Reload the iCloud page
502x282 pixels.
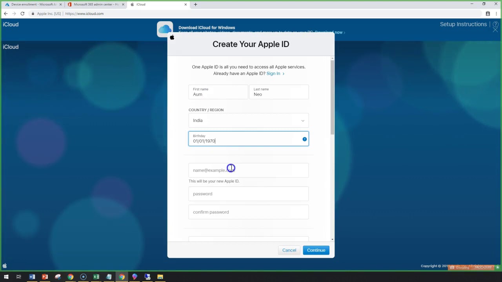[x=22, y=14]
